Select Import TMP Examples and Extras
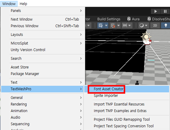 (127, 111)
